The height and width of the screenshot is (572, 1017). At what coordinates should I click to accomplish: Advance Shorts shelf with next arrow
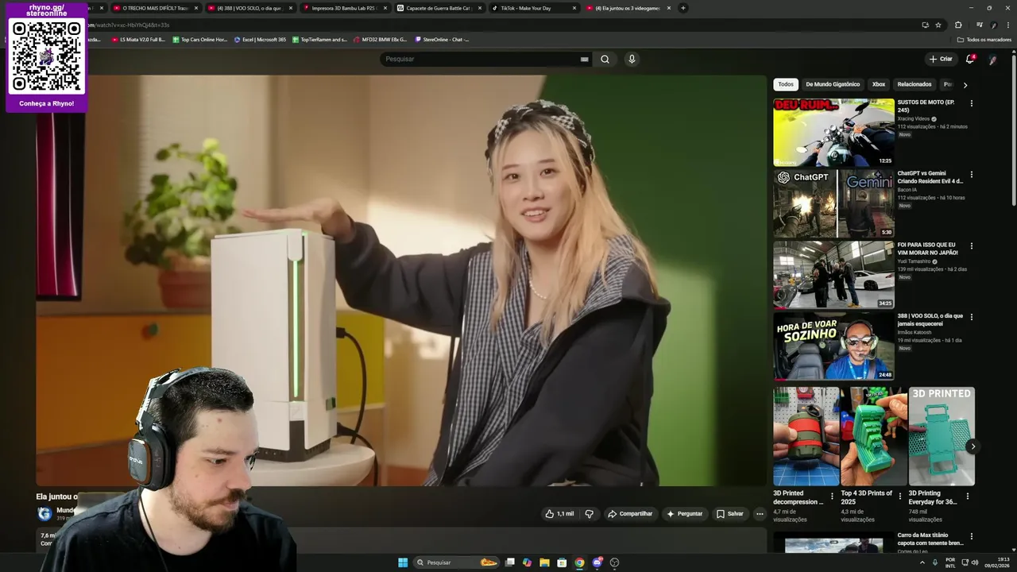coord(973,446)
